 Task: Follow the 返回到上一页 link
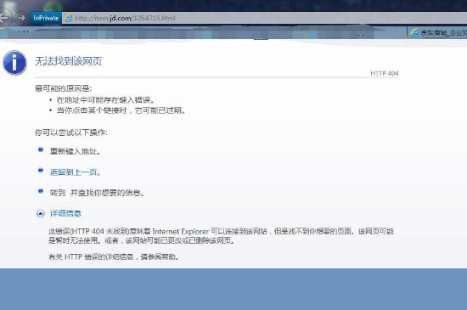tap(75, 172)
